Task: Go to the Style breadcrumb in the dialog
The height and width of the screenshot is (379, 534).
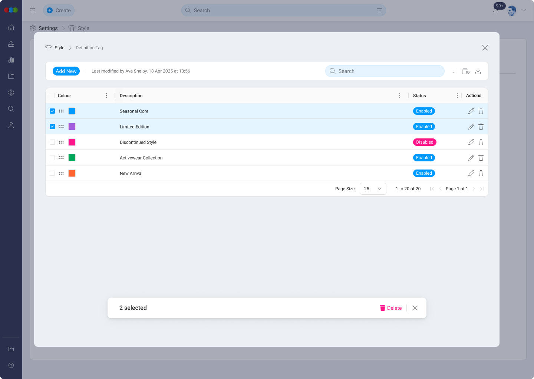Action: [59, 48]
